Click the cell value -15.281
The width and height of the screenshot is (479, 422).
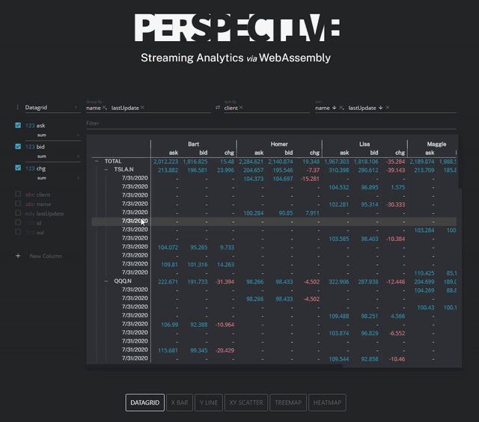coord(310,179)
